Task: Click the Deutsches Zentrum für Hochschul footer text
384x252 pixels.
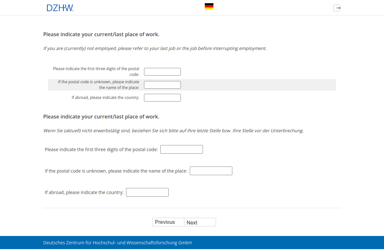Action: [117, 243]
